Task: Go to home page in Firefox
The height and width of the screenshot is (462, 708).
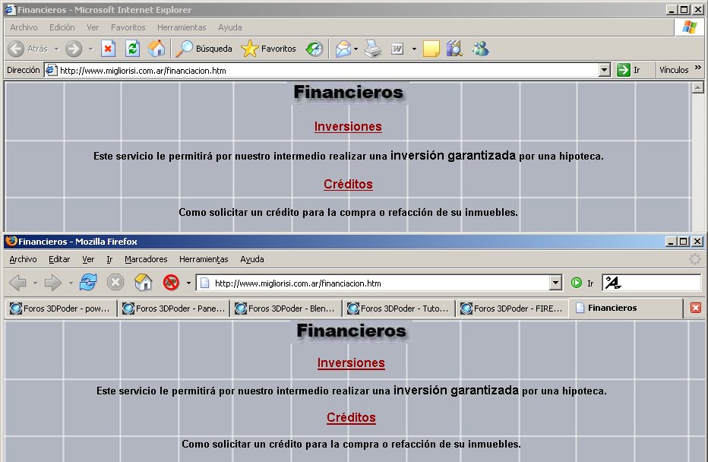Action: coord(143,282)
